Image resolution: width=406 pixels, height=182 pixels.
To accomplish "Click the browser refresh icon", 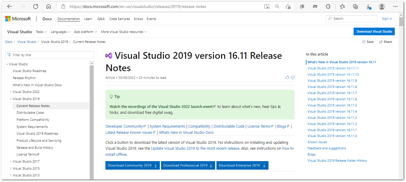I will [x=36, y=6].
